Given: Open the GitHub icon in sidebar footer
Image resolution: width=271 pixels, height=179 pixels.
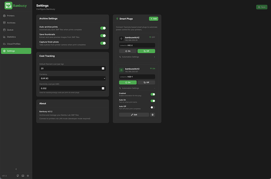Looking at the screenshot, I should pyautogui.click(x=18, y=176).
